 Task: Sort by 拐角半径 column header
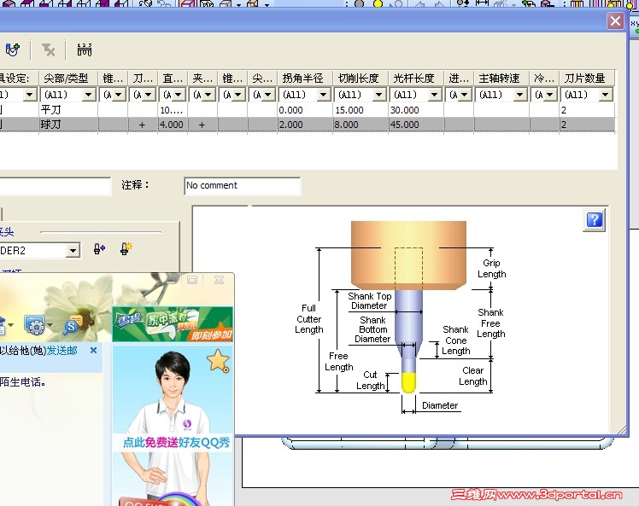coord(304,78)
